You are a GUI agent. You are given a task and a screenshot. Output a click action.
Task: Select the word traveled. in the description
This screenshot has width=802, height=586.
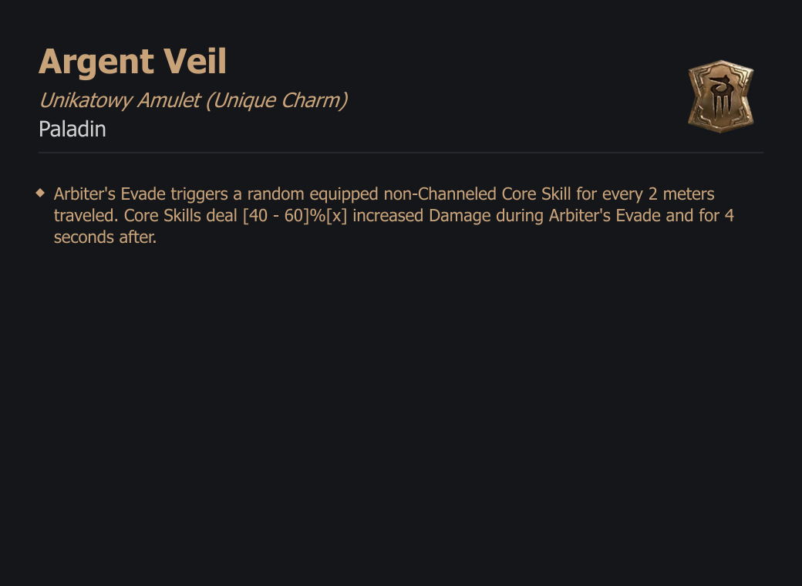point(86,215)
